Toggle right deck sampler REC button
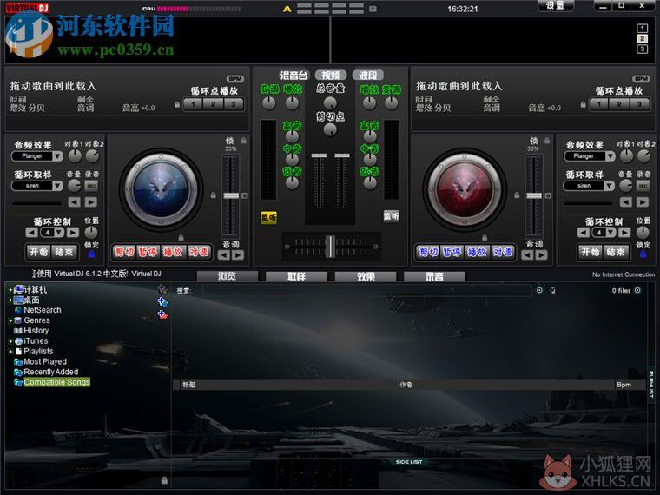 [x=643, y=186]
